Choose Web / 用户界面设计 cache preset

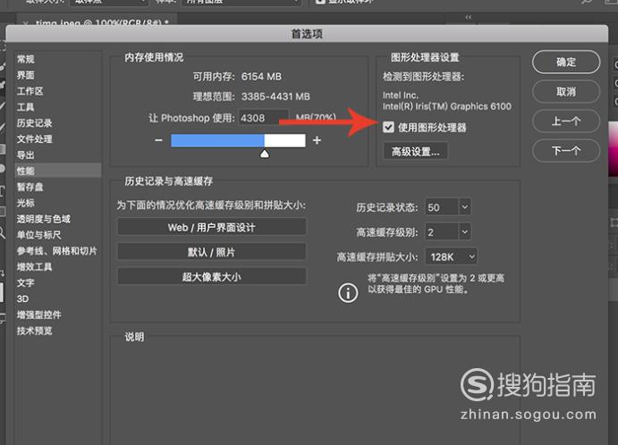point(212,227)
